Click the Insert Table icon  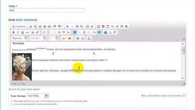tap(108, 26)
